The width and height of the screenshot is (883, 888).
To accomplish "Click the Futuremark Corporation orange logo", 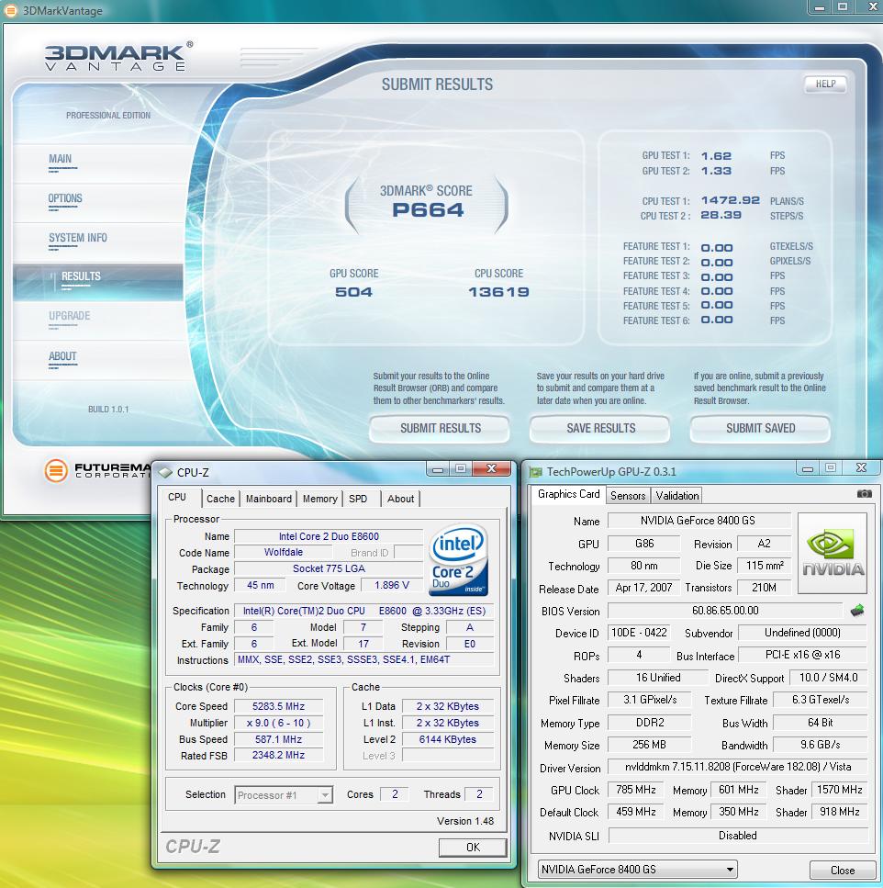I will tap(56, 470).
